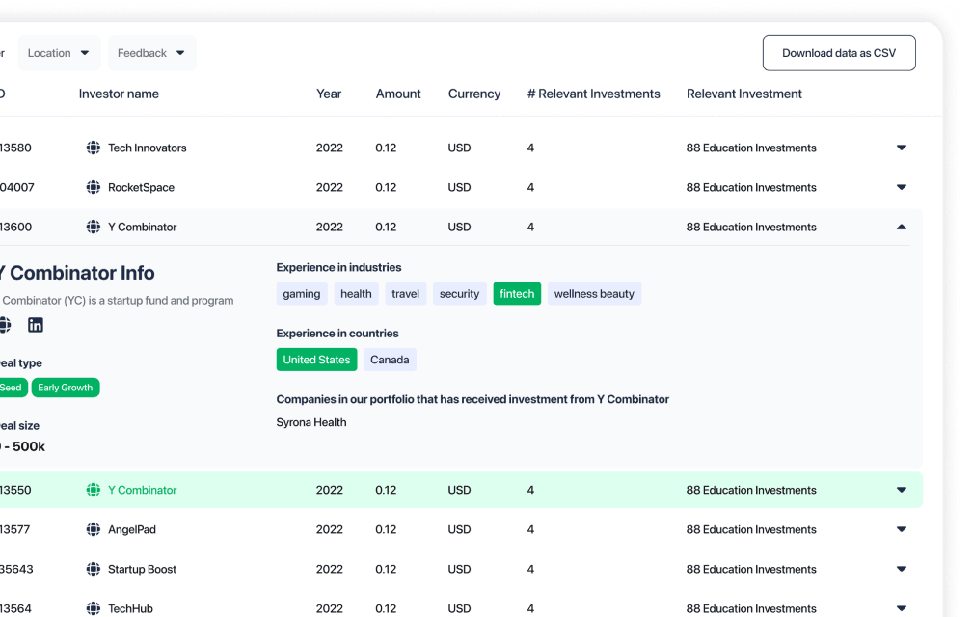Click globe icon next to AngelPad
Image resolution: width=972 pixels, height=617 pixels.
93,529
